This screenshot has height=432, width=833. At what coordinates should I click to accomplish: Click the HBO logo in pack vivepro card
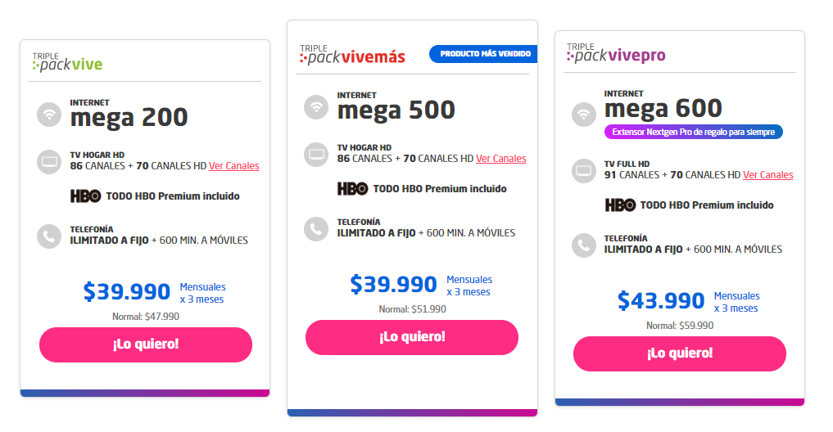pos(620,205)
